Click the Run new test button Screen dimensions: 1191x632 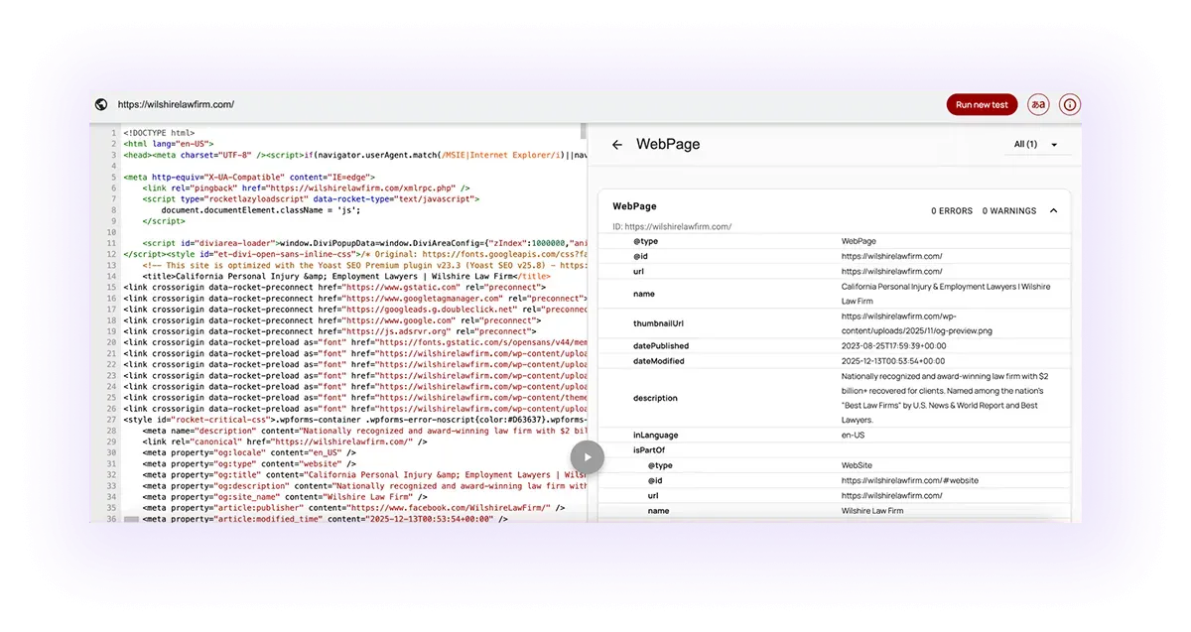(982, 104)
